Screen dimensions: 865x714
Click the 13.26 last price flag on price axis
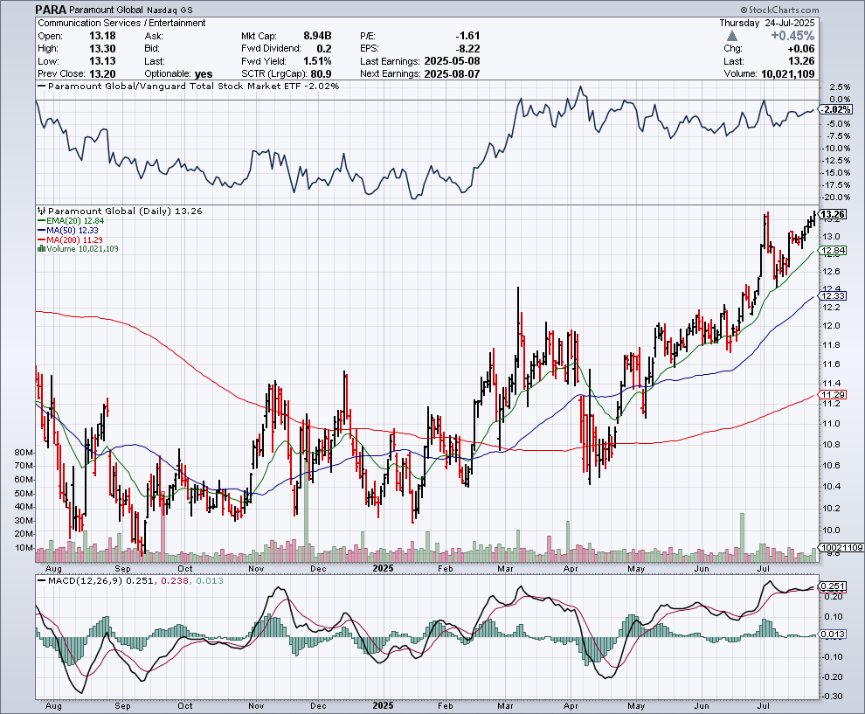click(x=832, y=214)
